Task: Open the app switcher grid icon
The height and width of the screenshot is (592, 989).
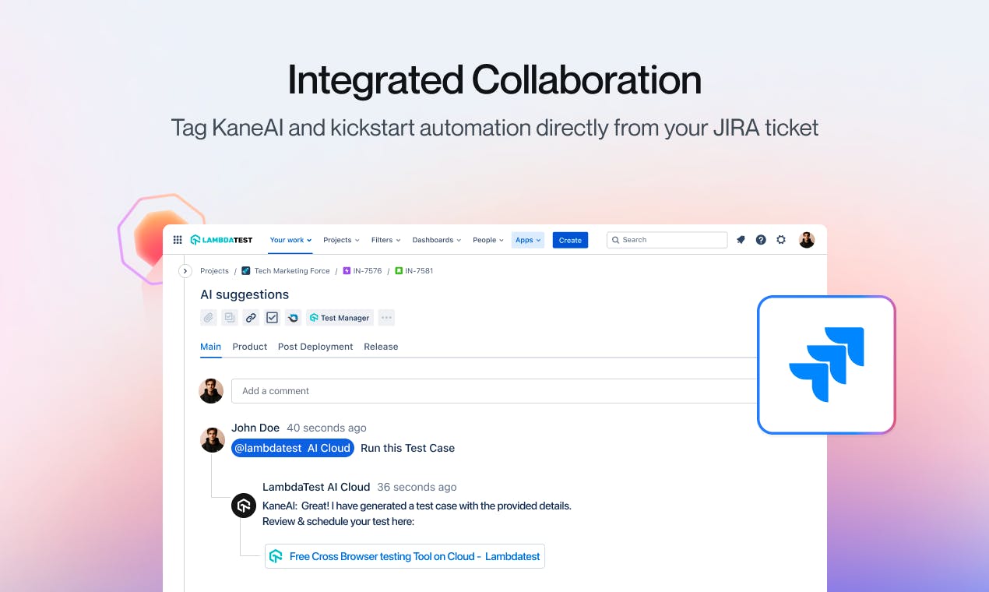Action: 178,240
